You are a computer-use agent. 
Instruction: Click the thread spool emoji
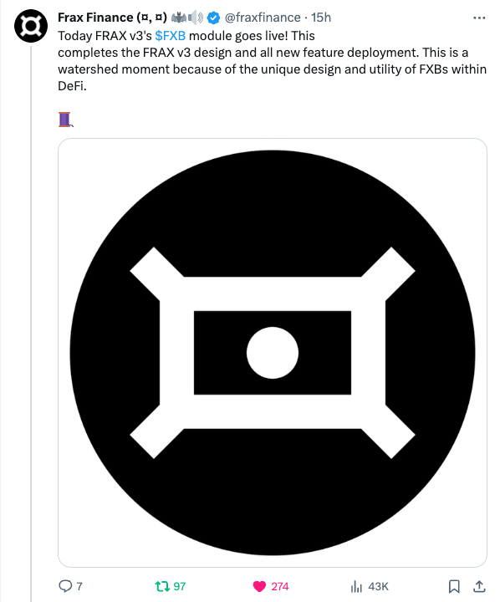[x=65, y=119]
